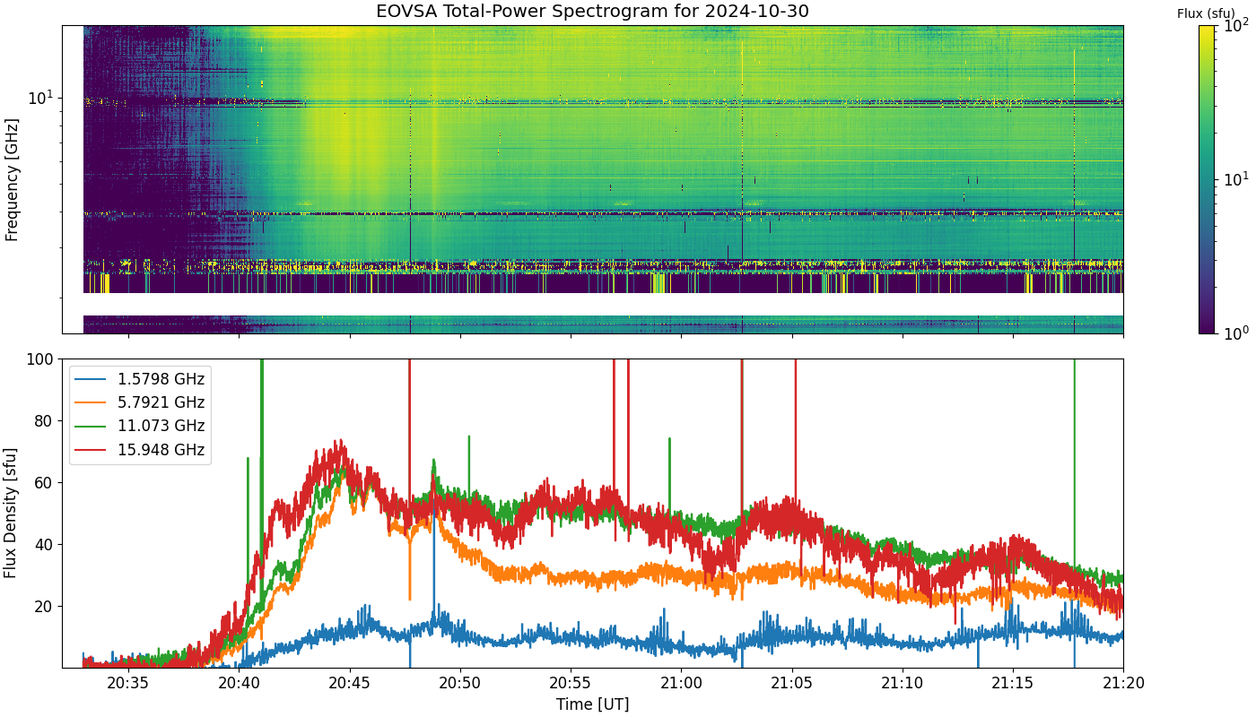1256x717 pixels.
Task: Click the 100 flux density tick label
Action: (x=42, y=359)
